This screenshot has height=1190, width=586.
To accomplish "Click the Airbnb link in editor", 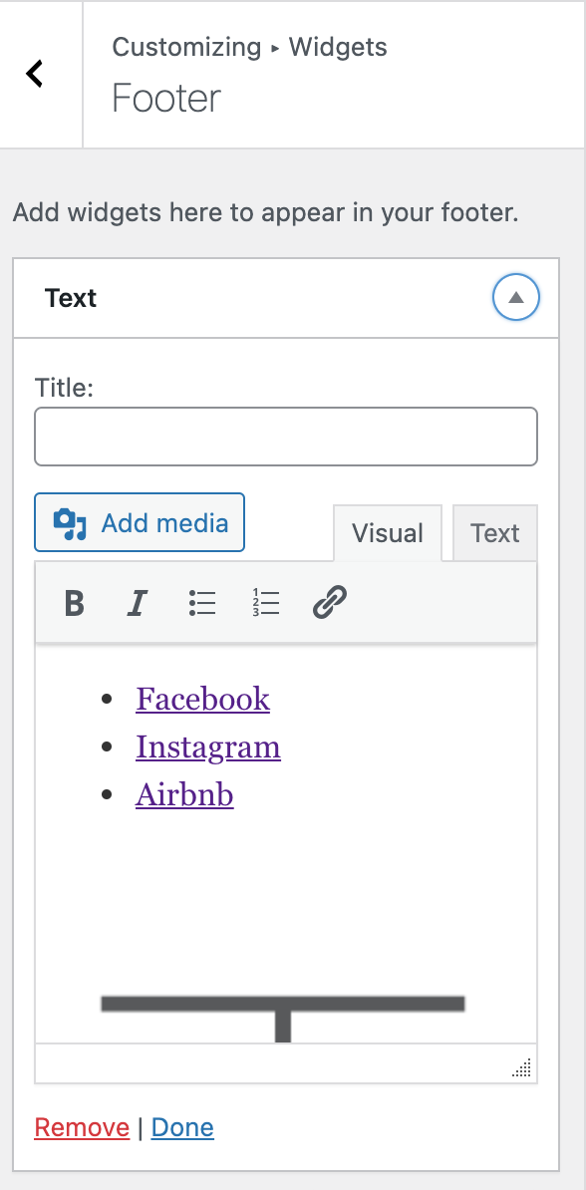I will pyautogui.click(x=184, y=795).
